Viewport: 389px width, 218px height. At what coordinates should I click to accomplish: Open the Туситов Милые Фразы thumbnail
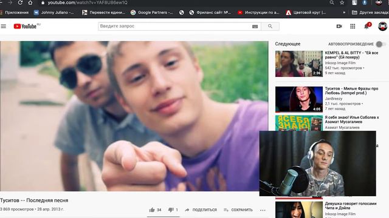tap(299, 99)
